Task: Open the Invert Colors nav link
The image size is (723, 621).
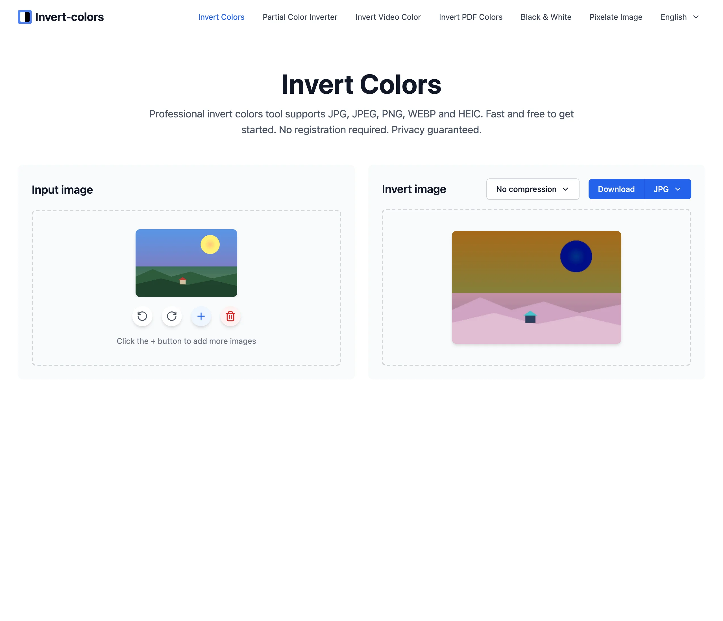Action: pos(221,17)
